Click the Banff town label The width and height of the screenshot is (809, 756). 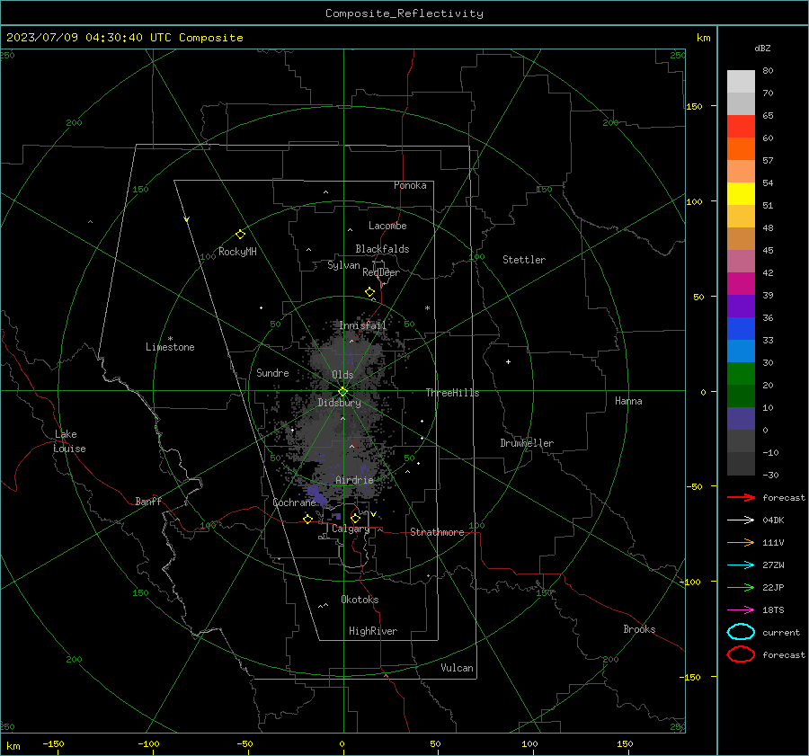pos(148,501)
